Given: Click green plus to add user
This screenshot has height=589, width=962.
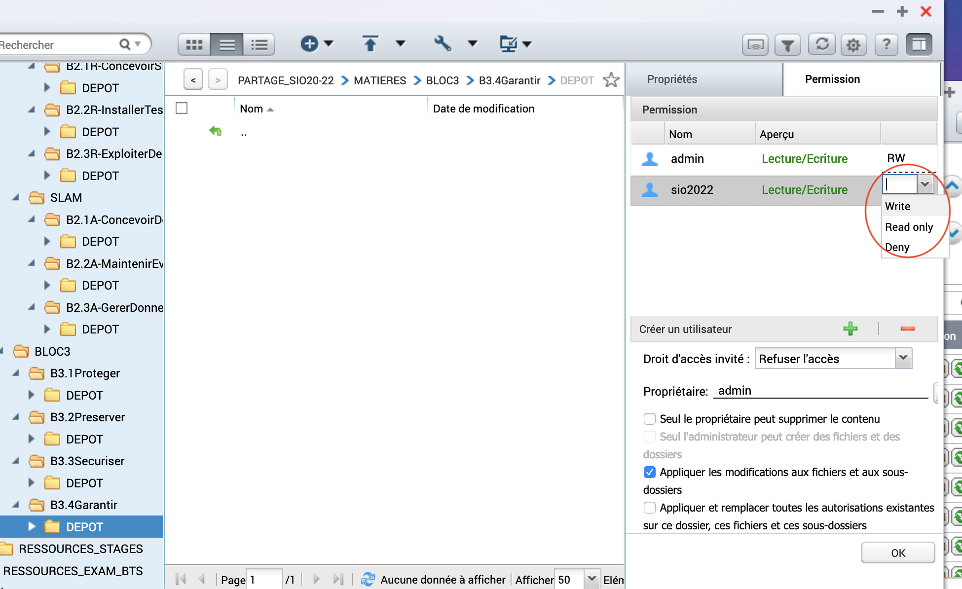Looking at the screenshot, I should [850, 329].
